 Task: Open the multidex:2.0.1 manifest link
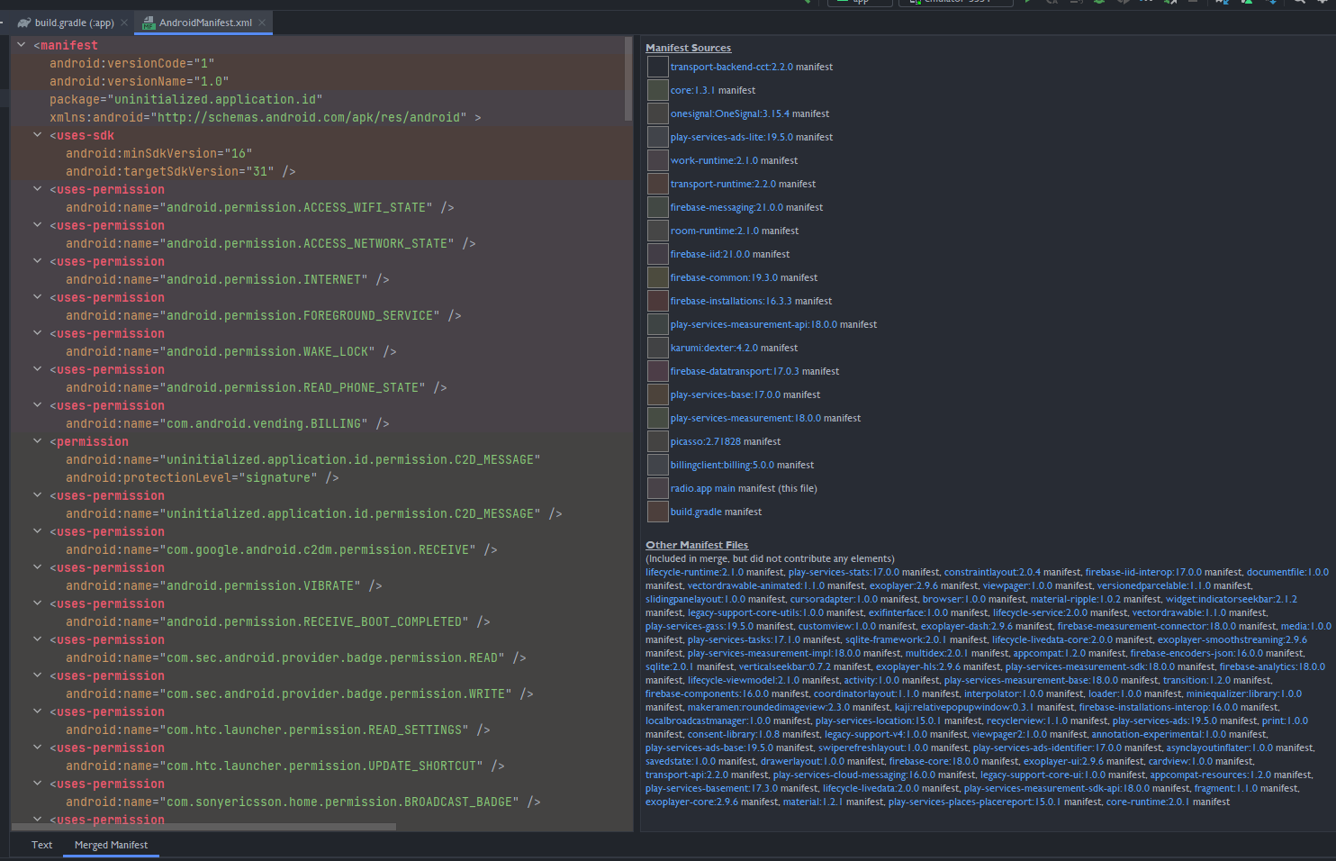point(936,653)
